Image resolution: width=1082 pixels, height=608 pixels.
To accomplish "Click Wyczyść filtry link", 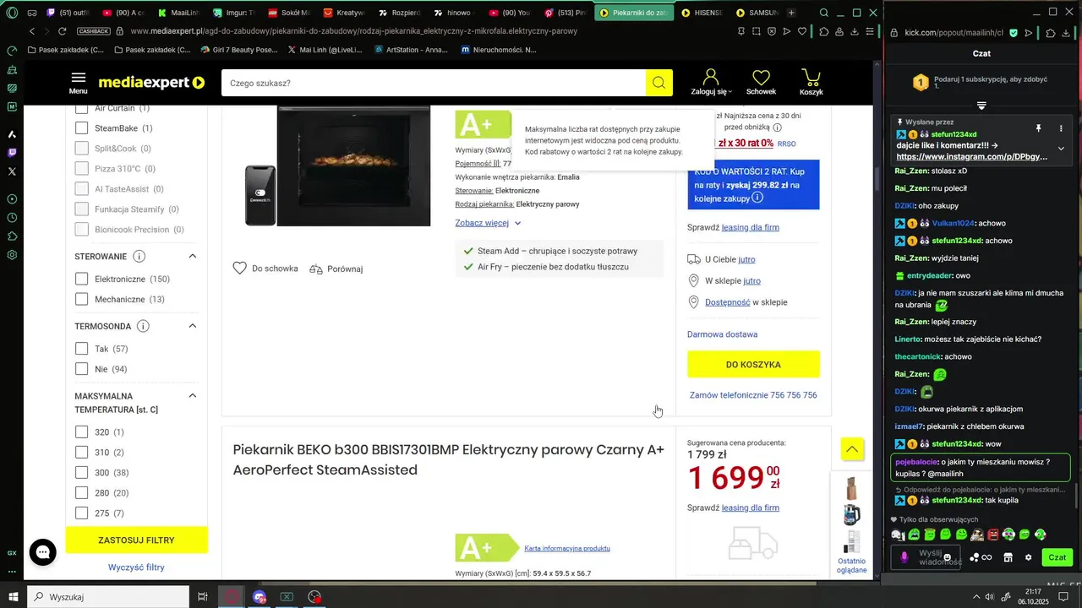I will click(136, 567).
